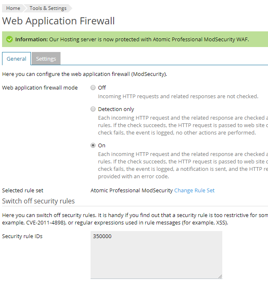Choose the Detection only radio button
Image resolution: width=268 pixels, height=281 pixels.
click(x=93, y=109)
